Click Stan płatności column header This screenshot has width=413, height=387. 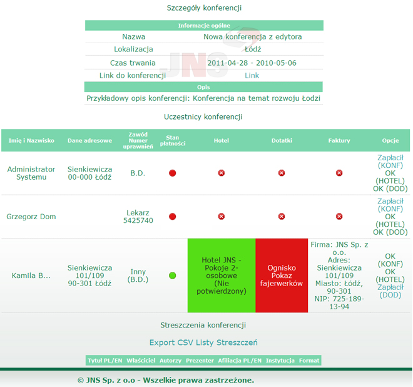click(x=173, y=141)
